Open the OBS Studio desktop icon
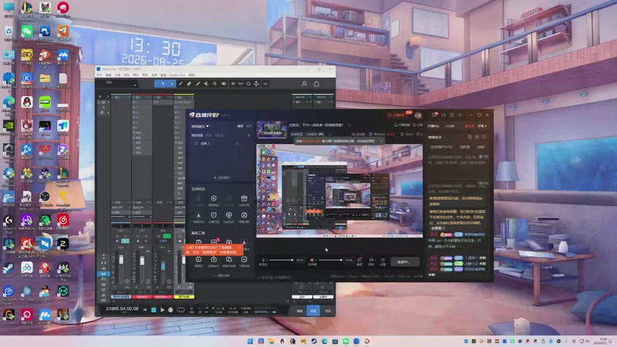The image size is (617, 347). pos(45,197)
